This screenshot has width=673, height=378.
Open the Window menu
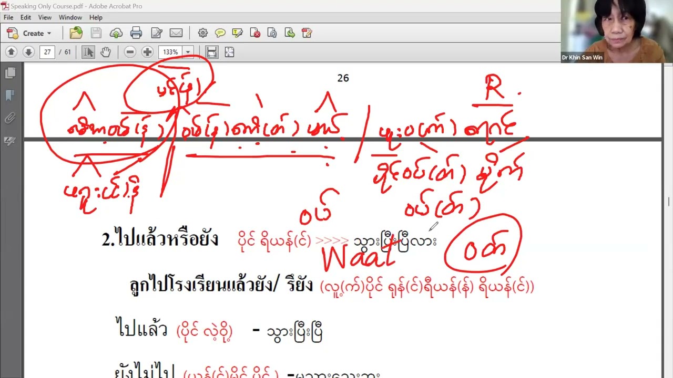70,17
